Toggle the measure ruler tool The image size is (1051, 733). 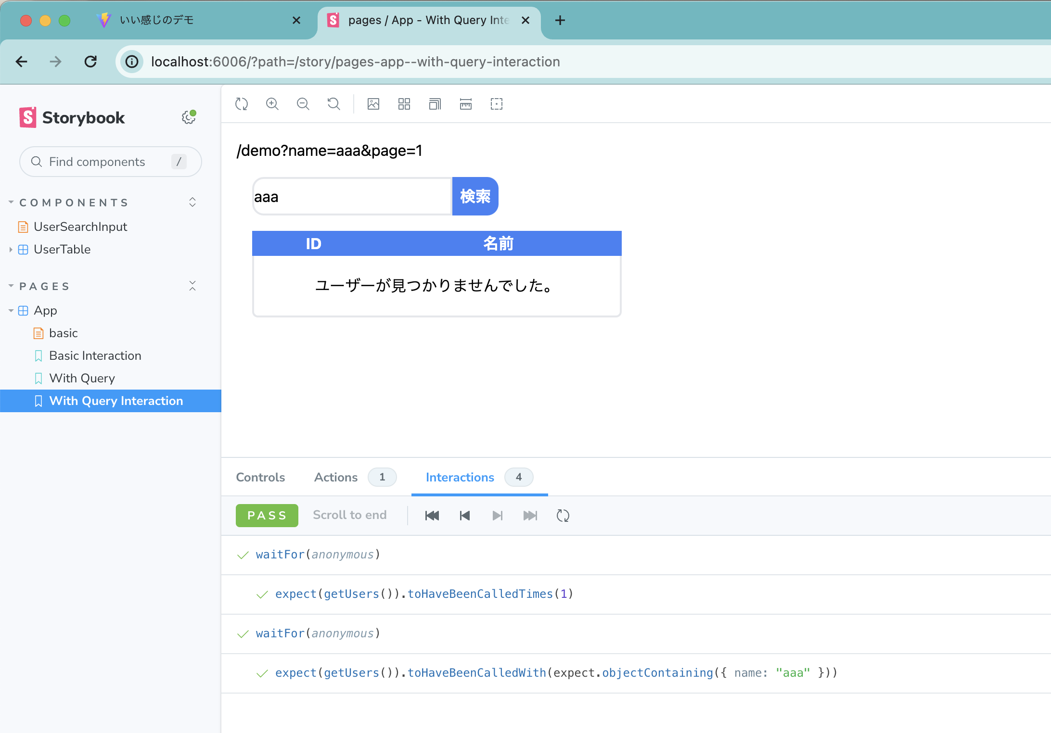[466, 104]
